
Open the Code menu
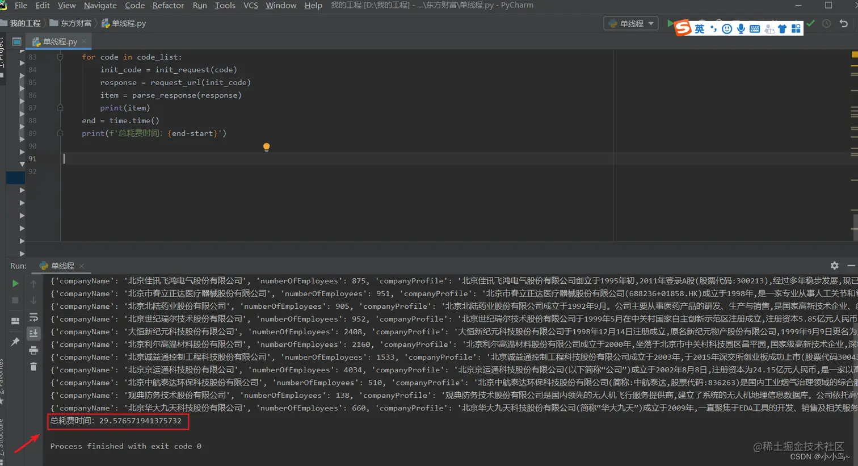pos(134,5)
